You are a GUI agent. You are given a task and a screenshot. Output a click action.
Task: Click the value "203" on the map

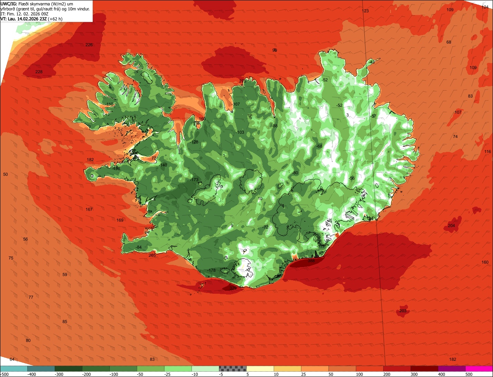(x=403, y=311)
